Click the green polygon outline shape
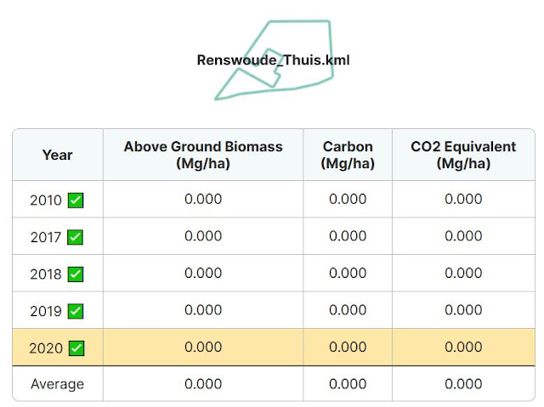Viewport: 544px width, 407px height. 274,59
